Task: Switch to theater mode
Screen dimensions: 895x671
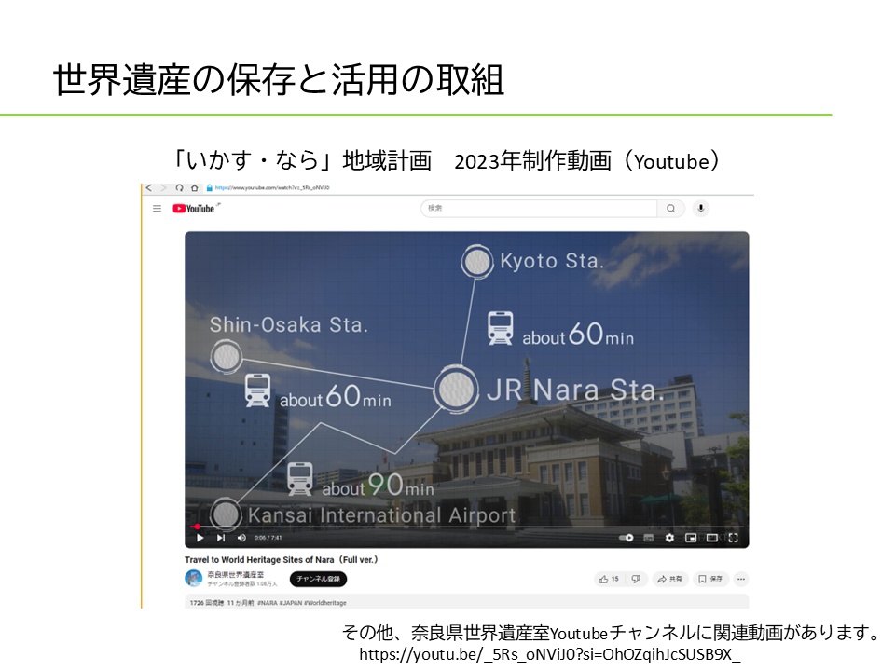Action: [711, 538]
